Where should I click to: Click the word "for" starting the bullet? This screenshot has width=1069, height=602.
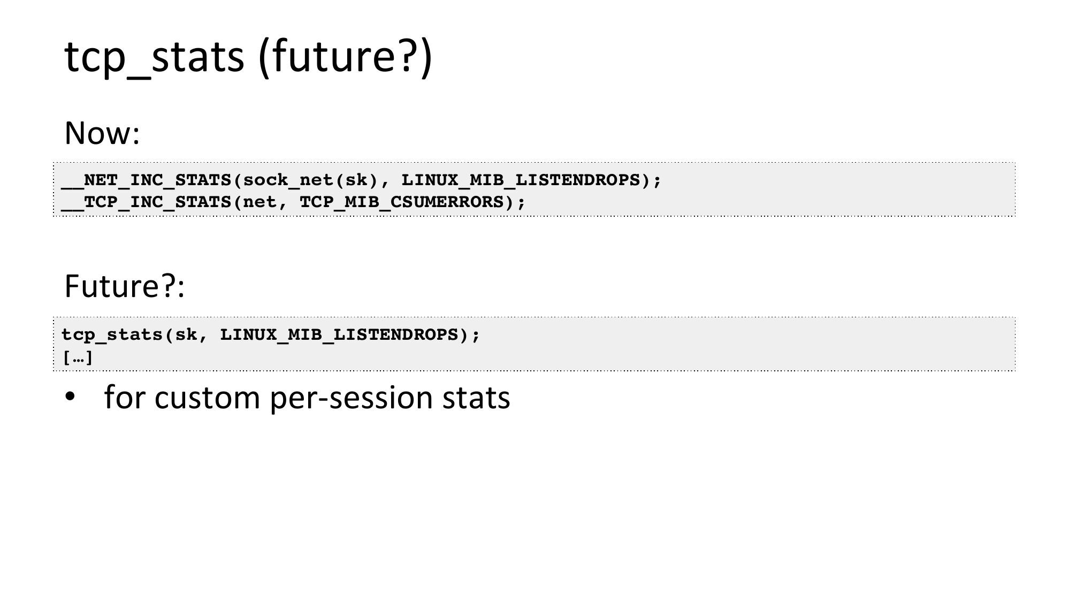tap(124, 398)
